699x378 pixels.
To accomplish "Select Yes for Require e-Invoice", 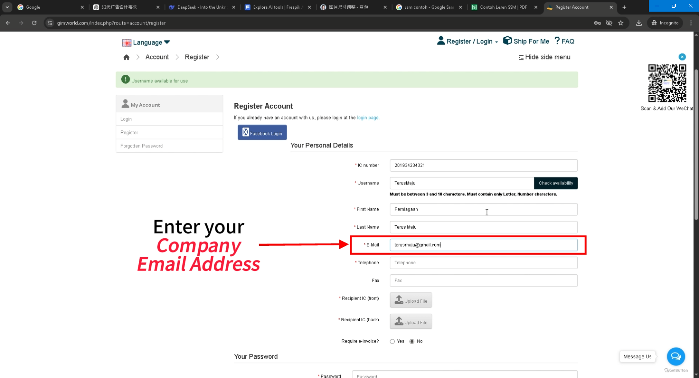I will [x=392, y=342].
